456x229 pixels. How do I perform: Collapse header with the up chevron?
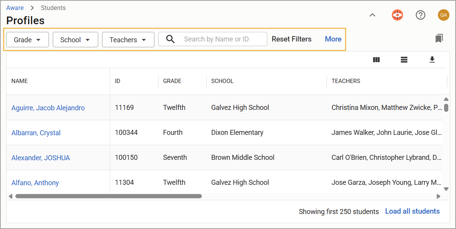coord(372,15)
